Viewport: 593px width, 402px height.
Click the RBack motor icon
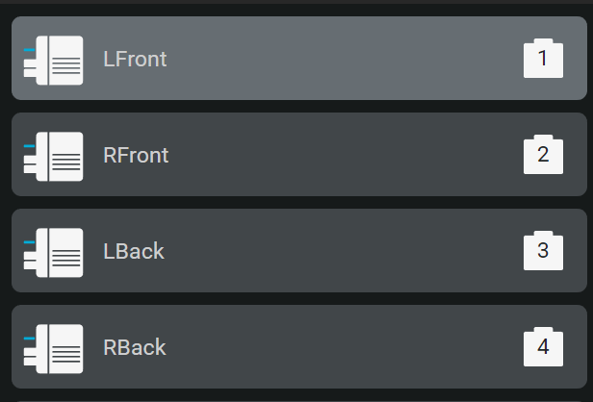coord(53,349)
